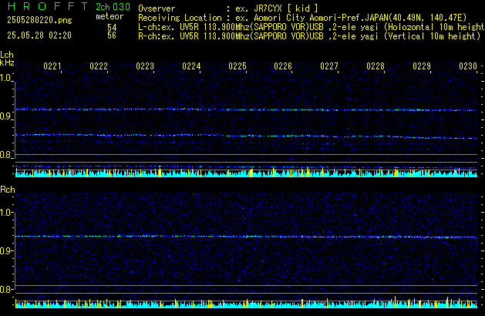Viewport: 485px width, 316px height.
Task: Click the 0227 time marker
Action: tap(329, 66)
